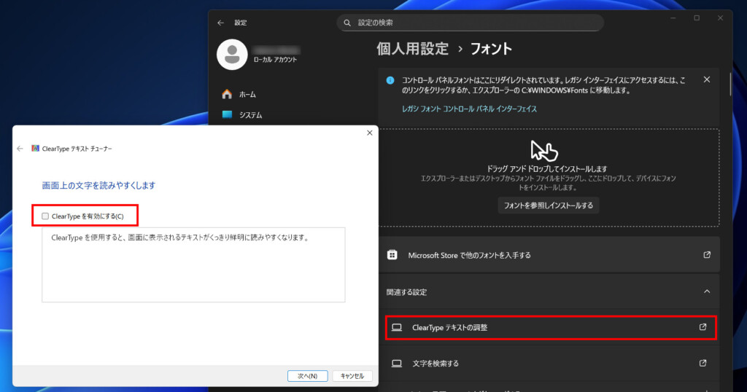Viewport: 747px width, 392px height.
Task: Click the Microsoft Store icon
Action: coord(392,255)
